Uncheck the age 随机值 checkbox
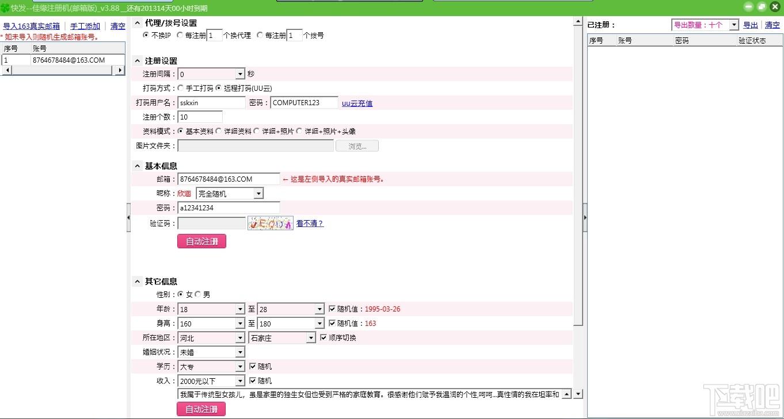 tap(332, 309)
